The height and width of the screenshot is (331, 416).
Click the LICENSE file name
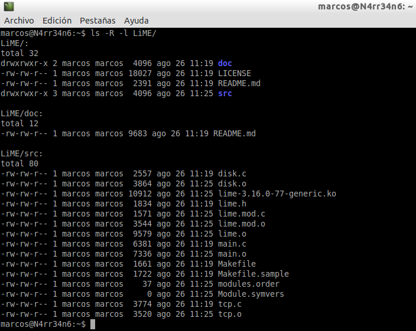234,73
